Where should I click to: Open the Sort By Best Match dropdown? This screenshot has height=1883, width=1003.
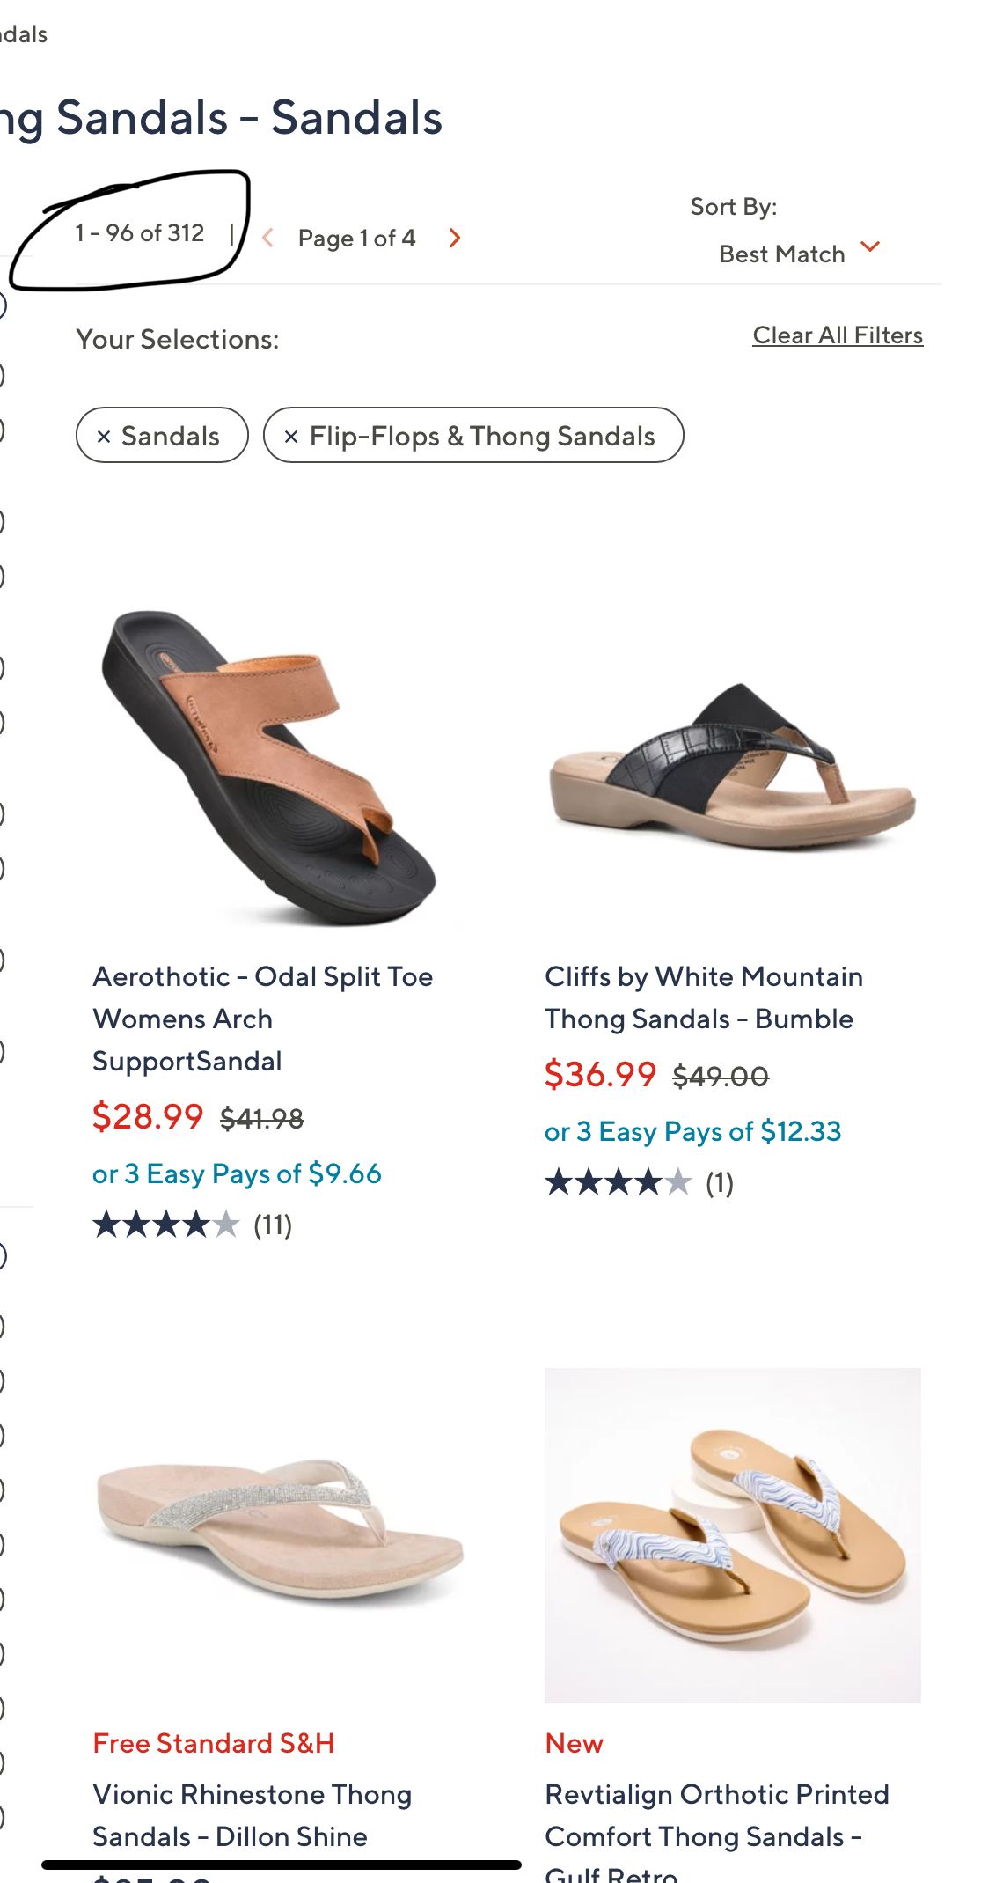[x=799, y=253]
